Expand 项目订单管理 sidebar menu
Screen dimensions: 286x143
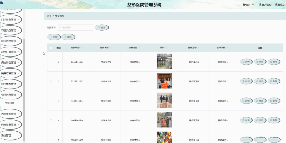(x=11, y=52)
